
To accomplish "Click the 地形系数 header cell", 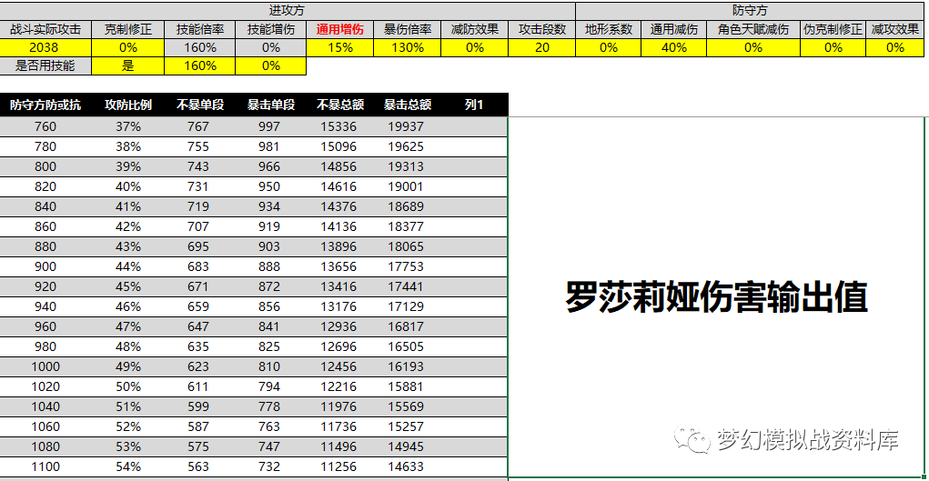I will click(609, 30).
